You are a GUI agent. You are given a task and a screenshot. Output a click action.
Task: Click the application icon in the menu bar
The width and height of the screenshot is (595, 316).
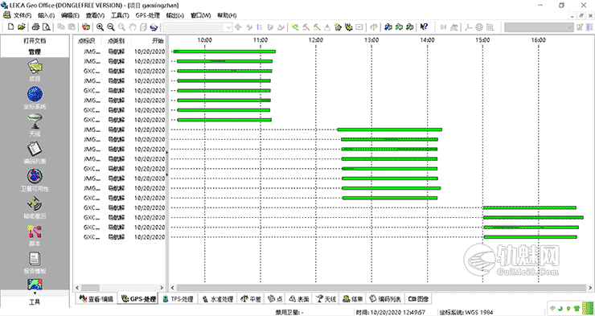point(6,15)
